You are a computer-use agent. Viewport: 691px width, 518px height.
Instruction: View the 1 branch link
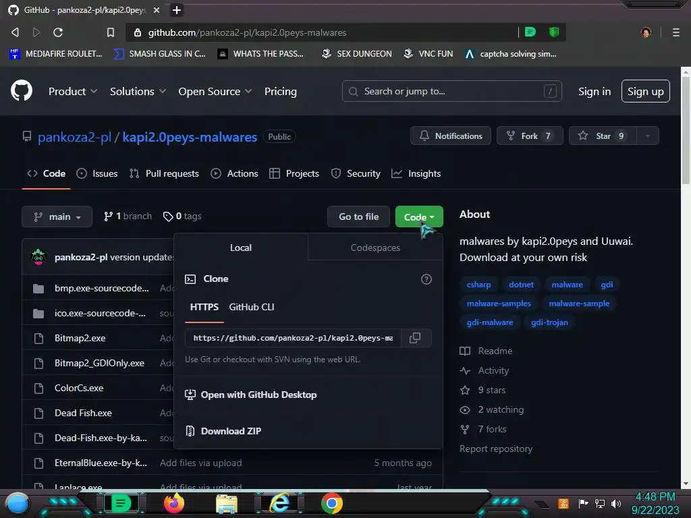[128, 217]
